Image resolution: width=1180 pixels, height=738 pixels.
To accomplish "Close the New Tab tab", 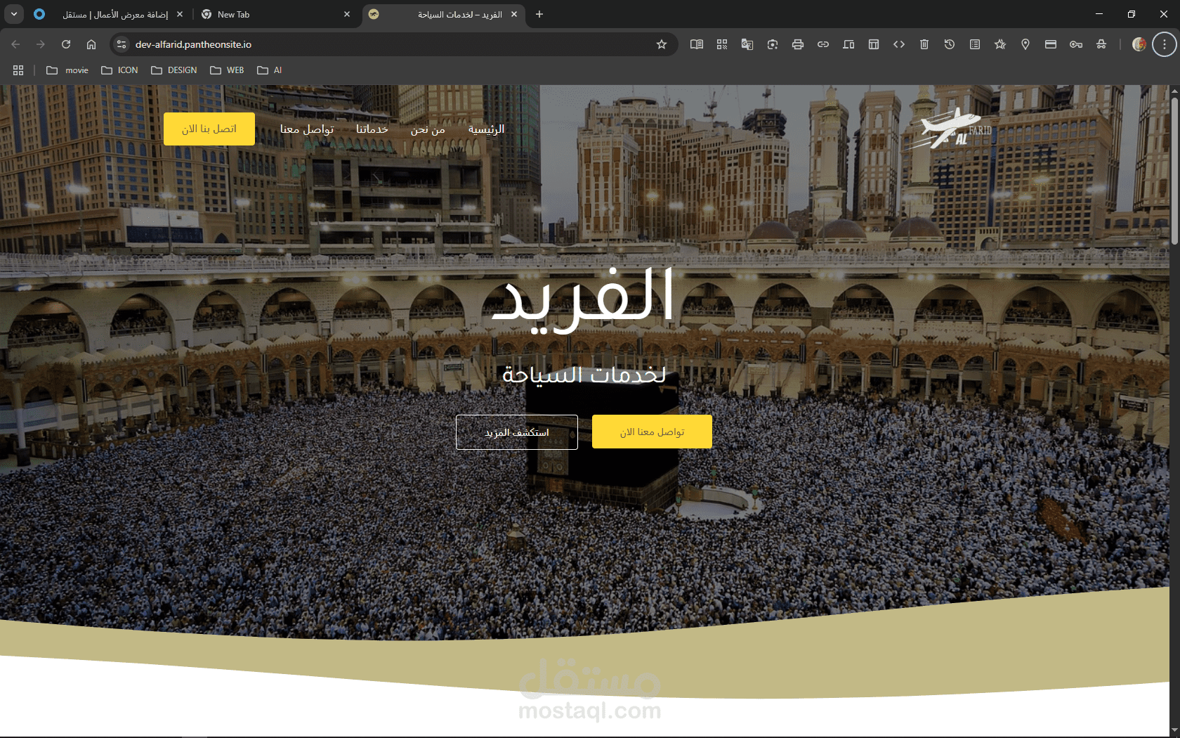I will 347,14.
